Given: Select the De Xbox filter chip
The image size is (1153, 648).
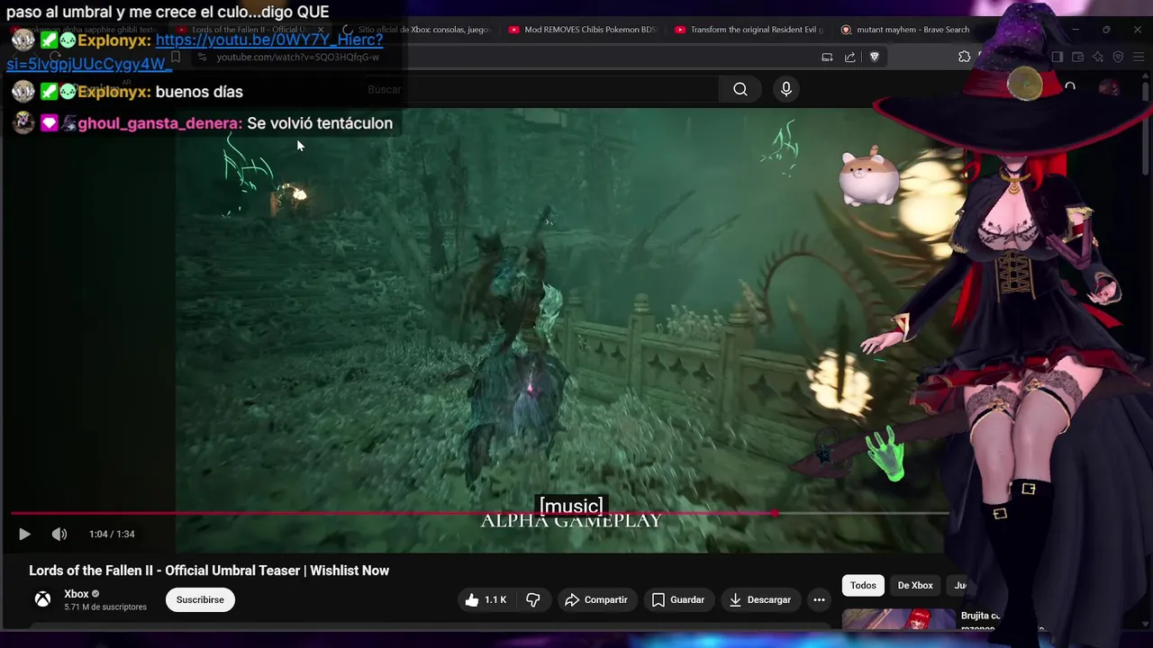Looking at the screenshot, I should point(915,585).
